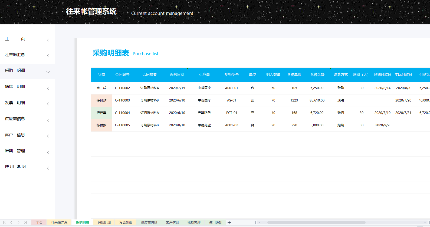Click the tab bar split handle
This screenshot has width=430, height=227.
click(x=255, y=222)
